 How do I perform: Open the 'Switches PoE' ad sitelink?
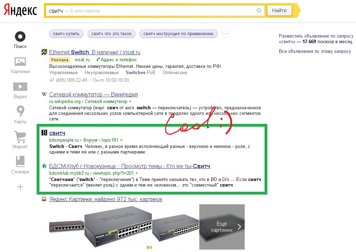point(141,73)
